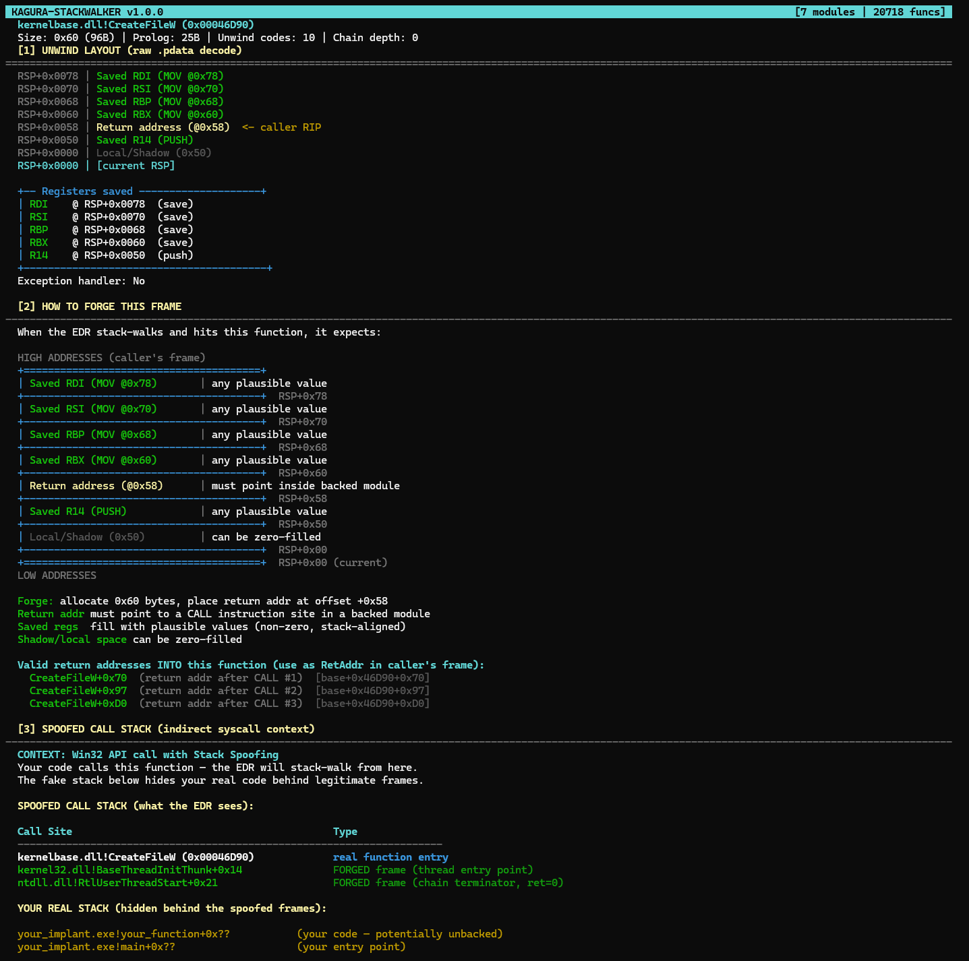Click the "Type" column header
This screenshot has width=969, height=961.
(345, 832)
